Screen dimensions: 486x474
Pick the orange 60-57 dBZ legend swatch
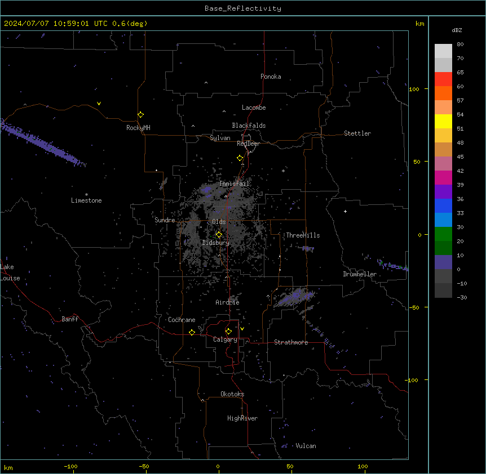443,93
